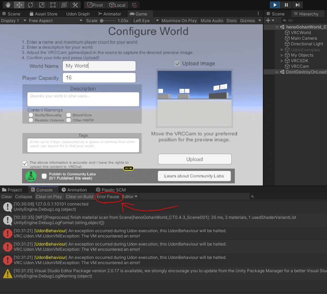Select the Game tab
The height and width of the screenshot is (294, 327).
pos(138,14)
